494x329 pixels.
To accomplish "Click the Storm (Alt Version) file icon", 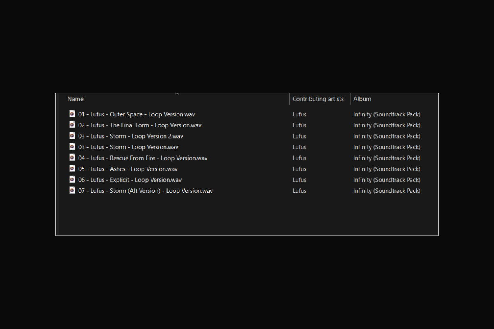I will click(x=72, y=190).
